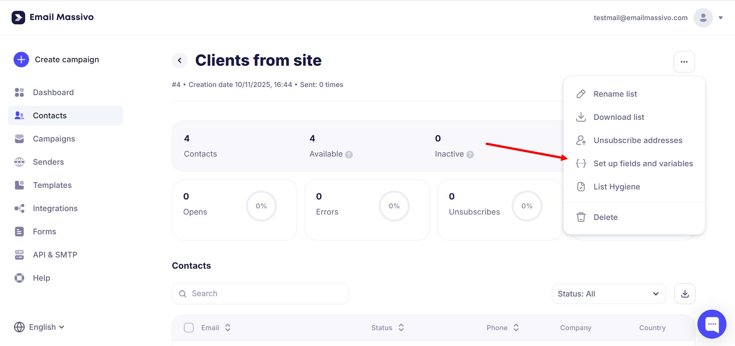Viewport: 735px width, 346px height.
Task: Click the Inactive help question mark
Action: [x=470, y=155]
